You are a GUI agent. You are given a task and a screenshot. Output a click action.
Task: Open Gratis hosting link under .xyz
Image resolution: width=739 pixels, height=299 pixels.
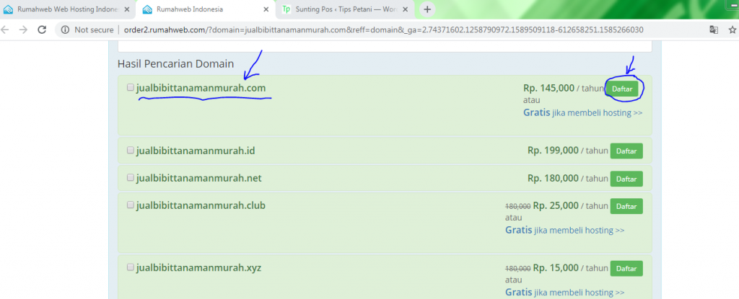pyautogui.click(x=564, y=292)
